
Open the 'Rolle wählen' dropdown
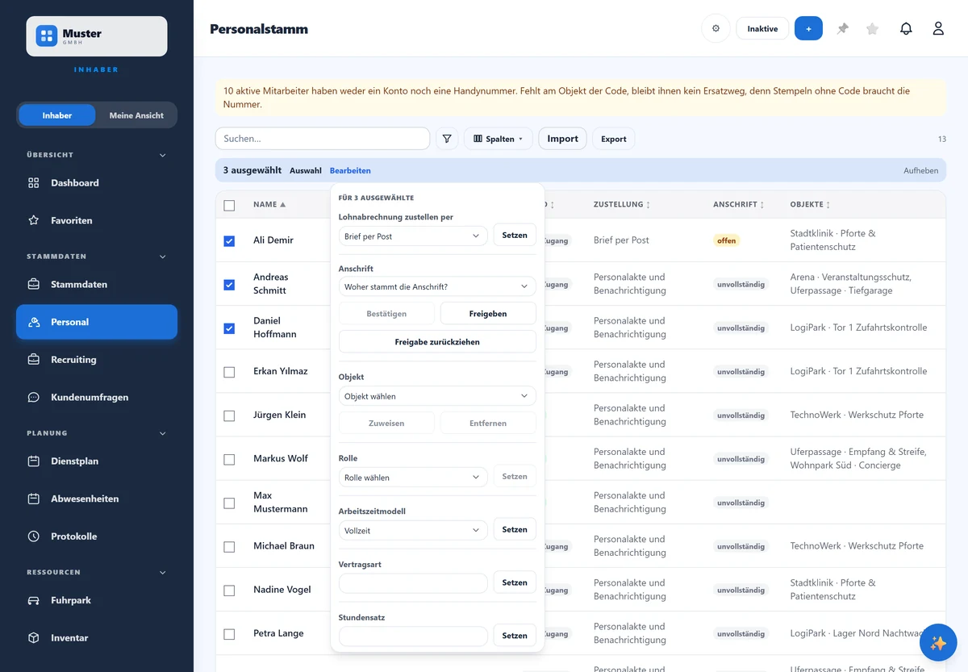pos(413,478)
